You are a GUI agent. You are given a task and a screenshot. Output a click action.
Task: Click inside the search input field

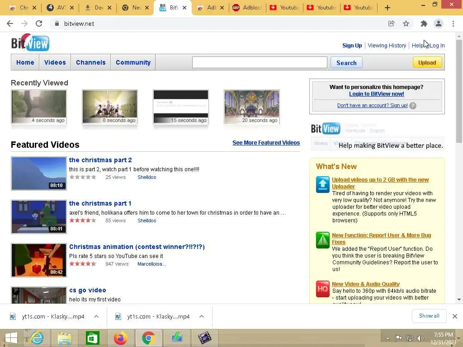(260, 62)
